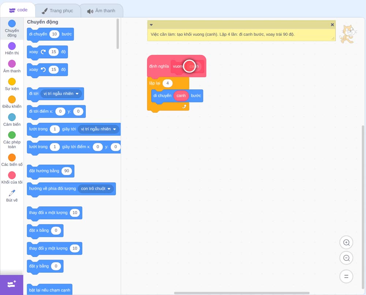Open the 'hướng về phía đối tượng' dropdown
This screenshot has width=366, height=295.
pyautogui.click(x=96, y=188)
